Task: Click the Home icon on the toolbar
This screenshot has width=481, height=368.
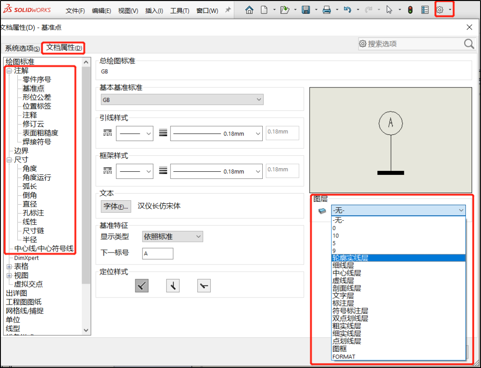Action: click(249, 9)
